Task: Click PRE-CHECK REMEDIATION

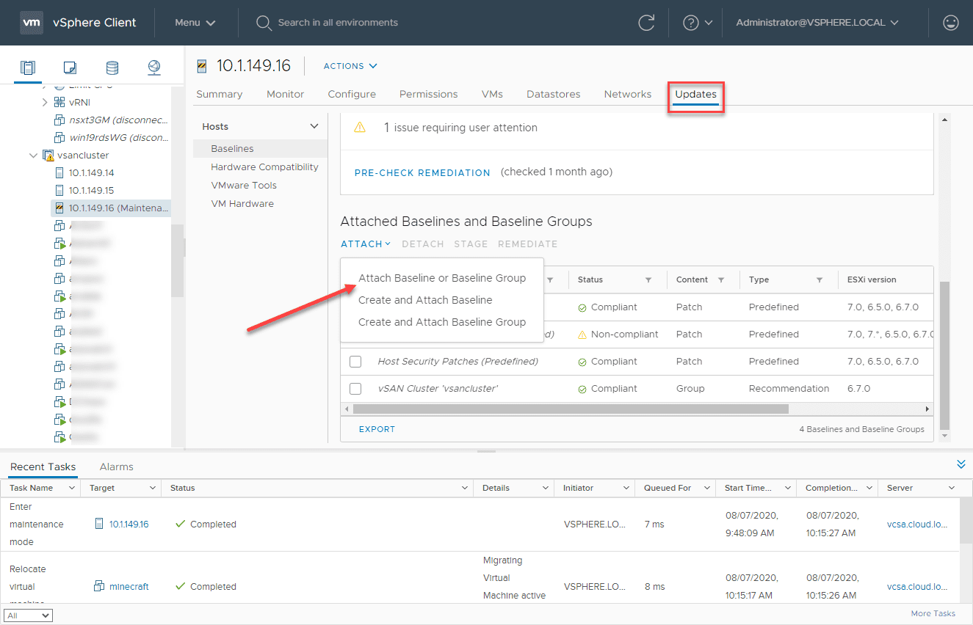Action: tap(422, 172)
